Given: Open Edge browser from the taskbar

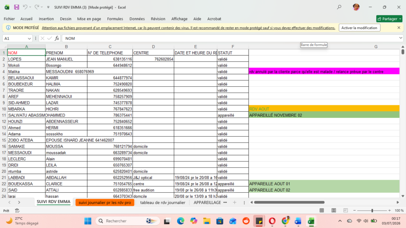Looking at the screenshot, I should pyautogui.click(x=180, y=221).
